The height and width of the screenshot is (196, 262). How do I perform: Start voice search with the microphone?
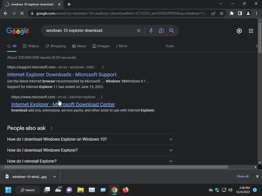[x=151, y=31]
